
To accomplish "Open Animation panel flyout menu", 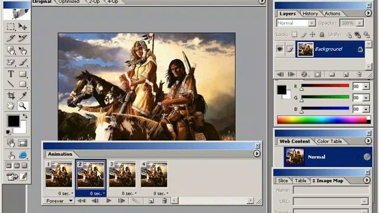I will [256, 154].
